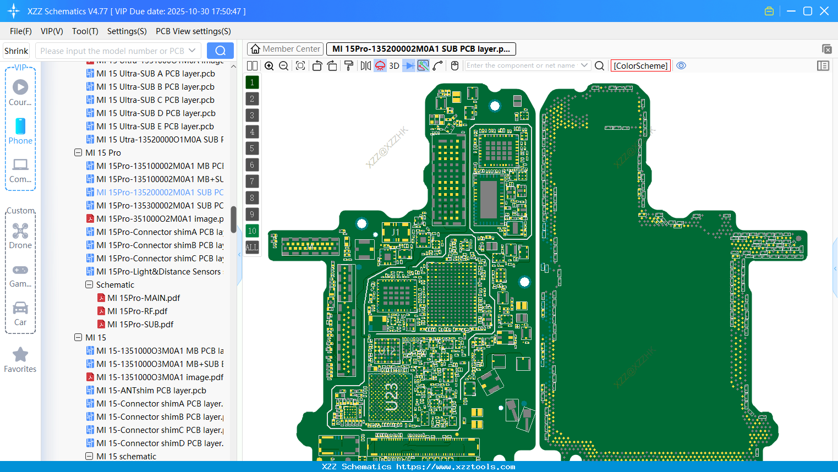
Task: Click the file tree scrollbar
Action: (233, 218)
